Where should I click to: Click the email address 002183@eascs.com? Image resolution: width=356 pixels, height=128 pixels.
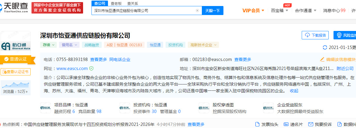[212, 59]
